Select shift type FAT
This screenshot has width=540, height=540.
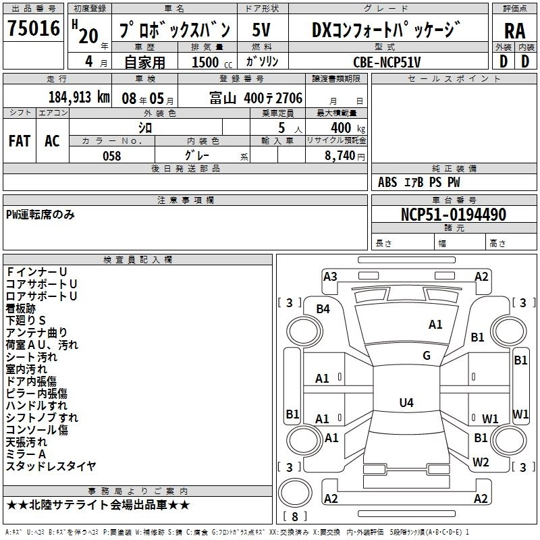20,141
